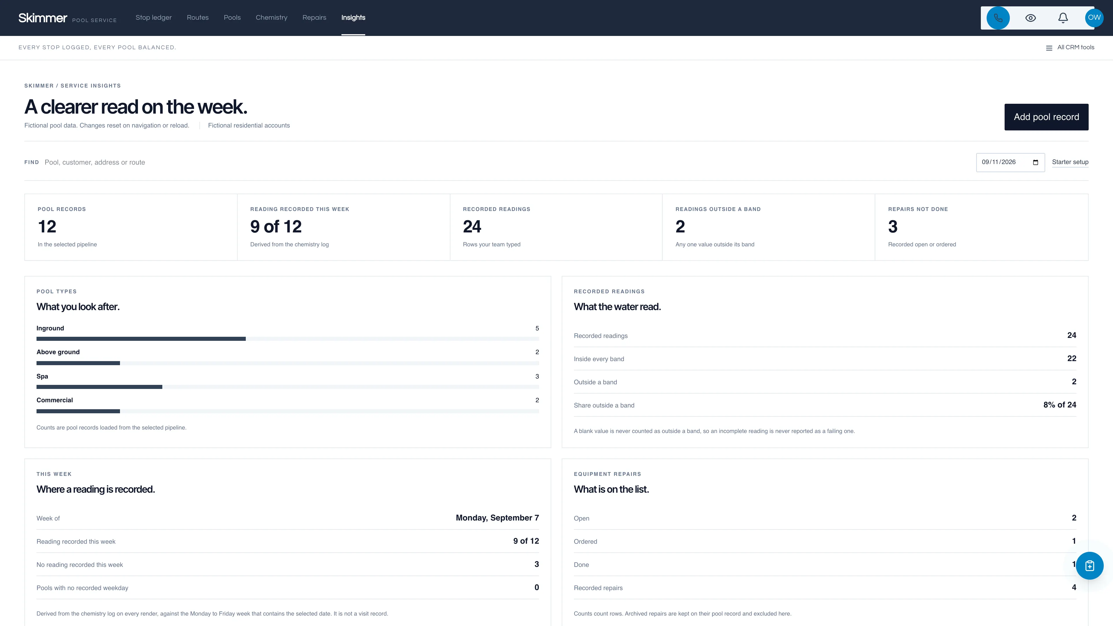Click the Add pool record button

(1046, 117)
